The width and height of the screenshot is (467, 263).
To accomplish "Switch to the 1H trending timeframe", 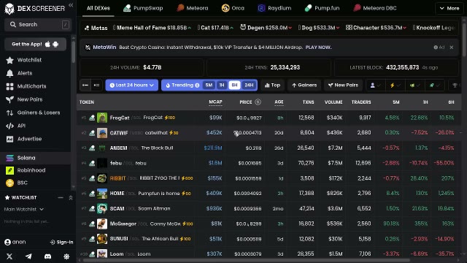I will pos(222,85).
